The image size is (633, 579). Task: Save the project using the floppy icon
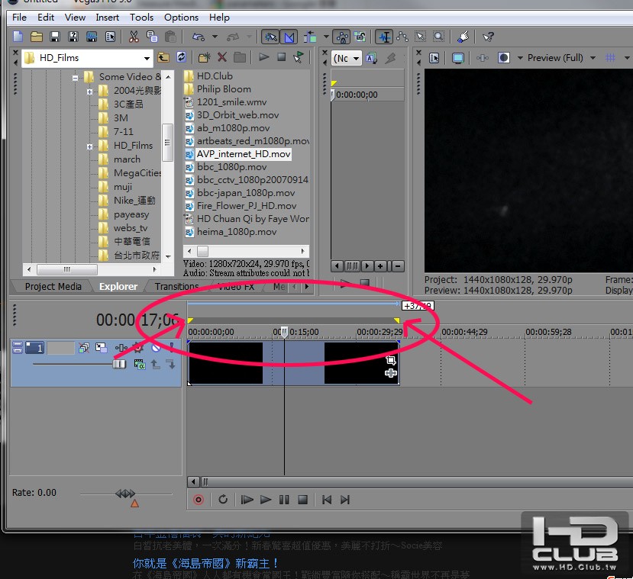pos(55,37)
